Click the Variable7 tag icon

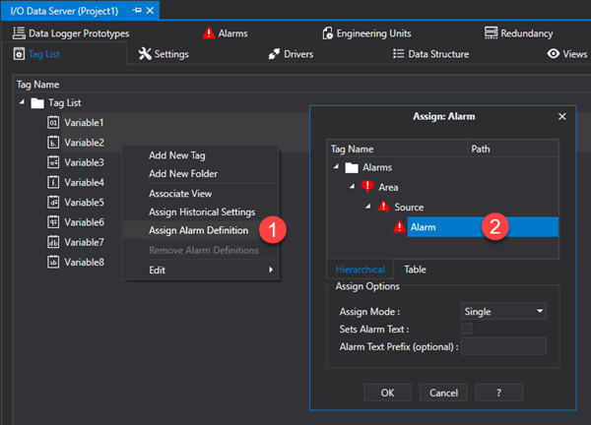point(53,242)
